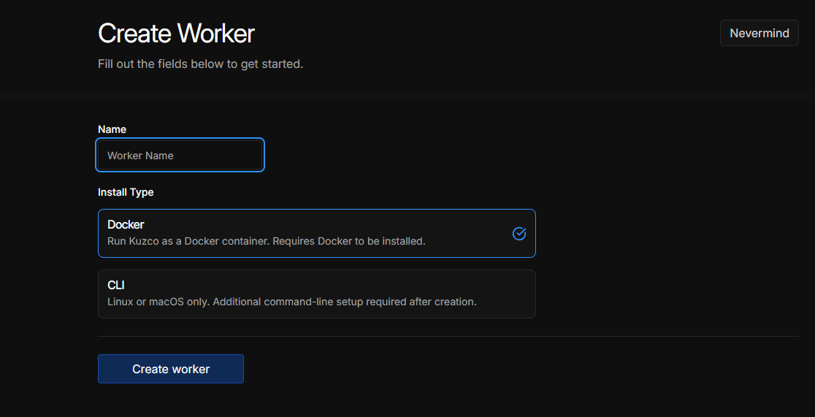Click the Install Type label

[126, 192]
